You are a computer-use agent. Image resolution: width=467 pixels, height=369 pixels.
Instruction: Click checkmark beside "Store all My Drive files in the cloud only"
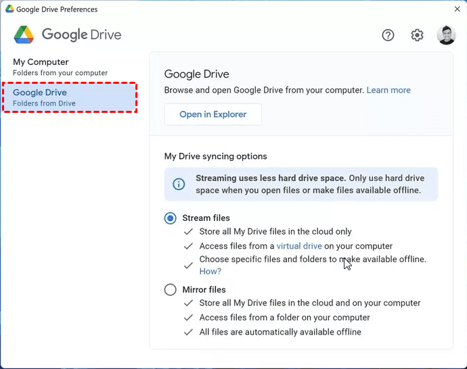[188, 232]
